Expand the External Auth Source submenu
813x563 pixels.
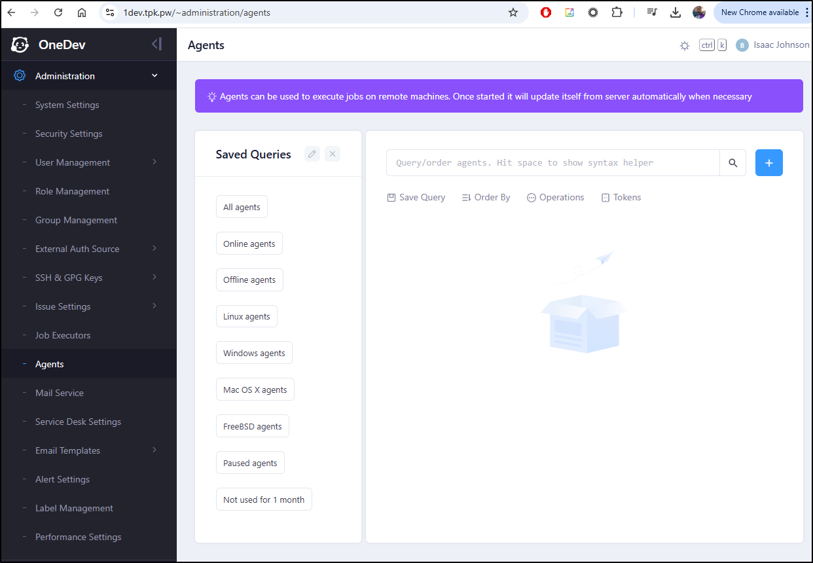154,248
